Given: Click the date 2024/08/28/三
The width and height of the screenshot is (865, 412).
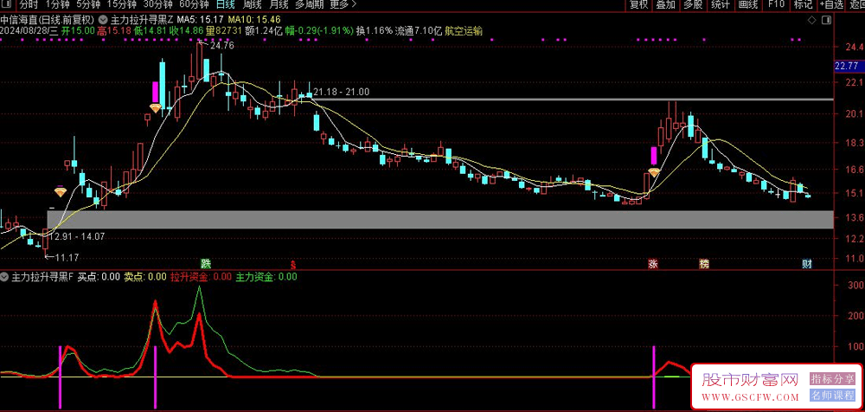Looking at the screenshot, I should point(29,31).
